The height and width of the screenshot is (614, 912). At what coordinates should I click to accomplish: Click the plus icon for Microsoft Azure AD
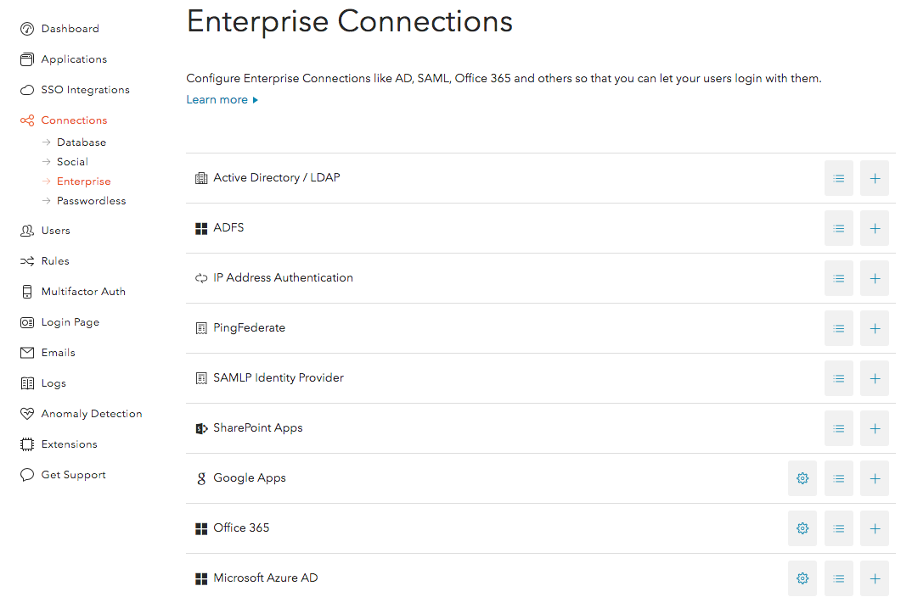click(x=875, y=578)
